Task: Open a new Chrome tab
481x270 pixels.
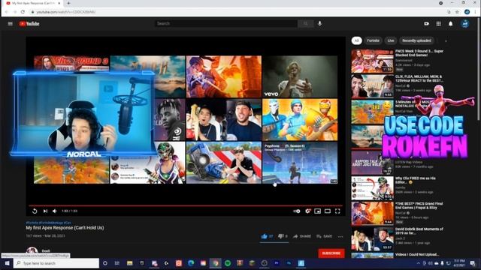Action: [68, 3]
